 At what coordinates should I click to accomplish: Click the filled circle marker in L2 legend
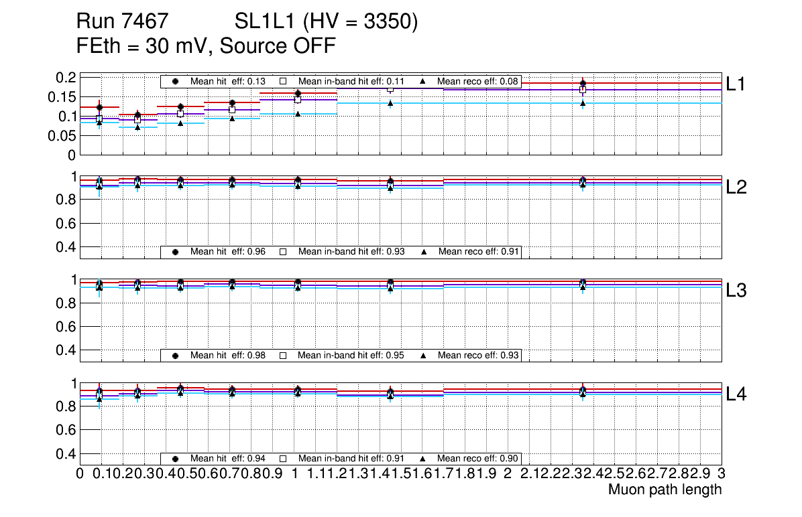coord(176,252)
